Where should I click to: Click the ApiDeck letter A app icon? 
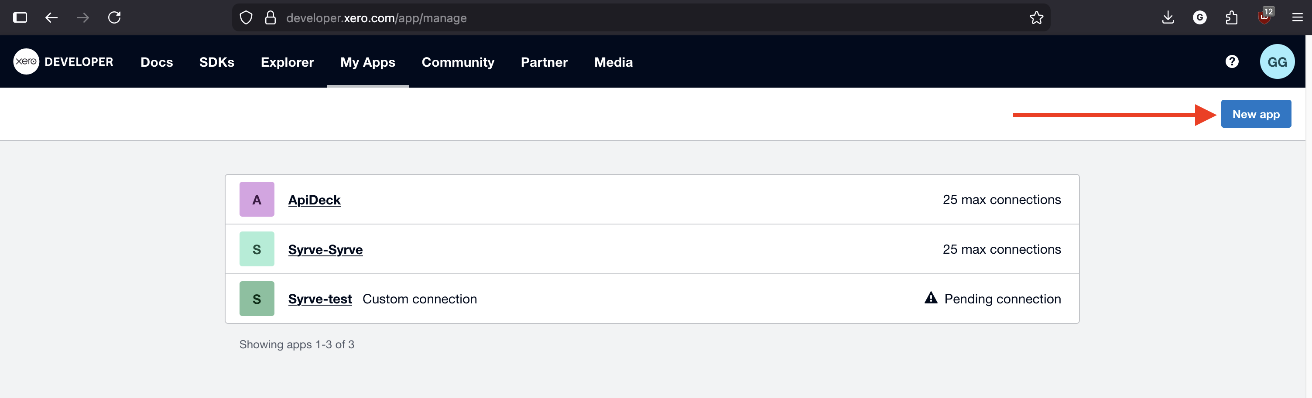(x=257, y=200)
